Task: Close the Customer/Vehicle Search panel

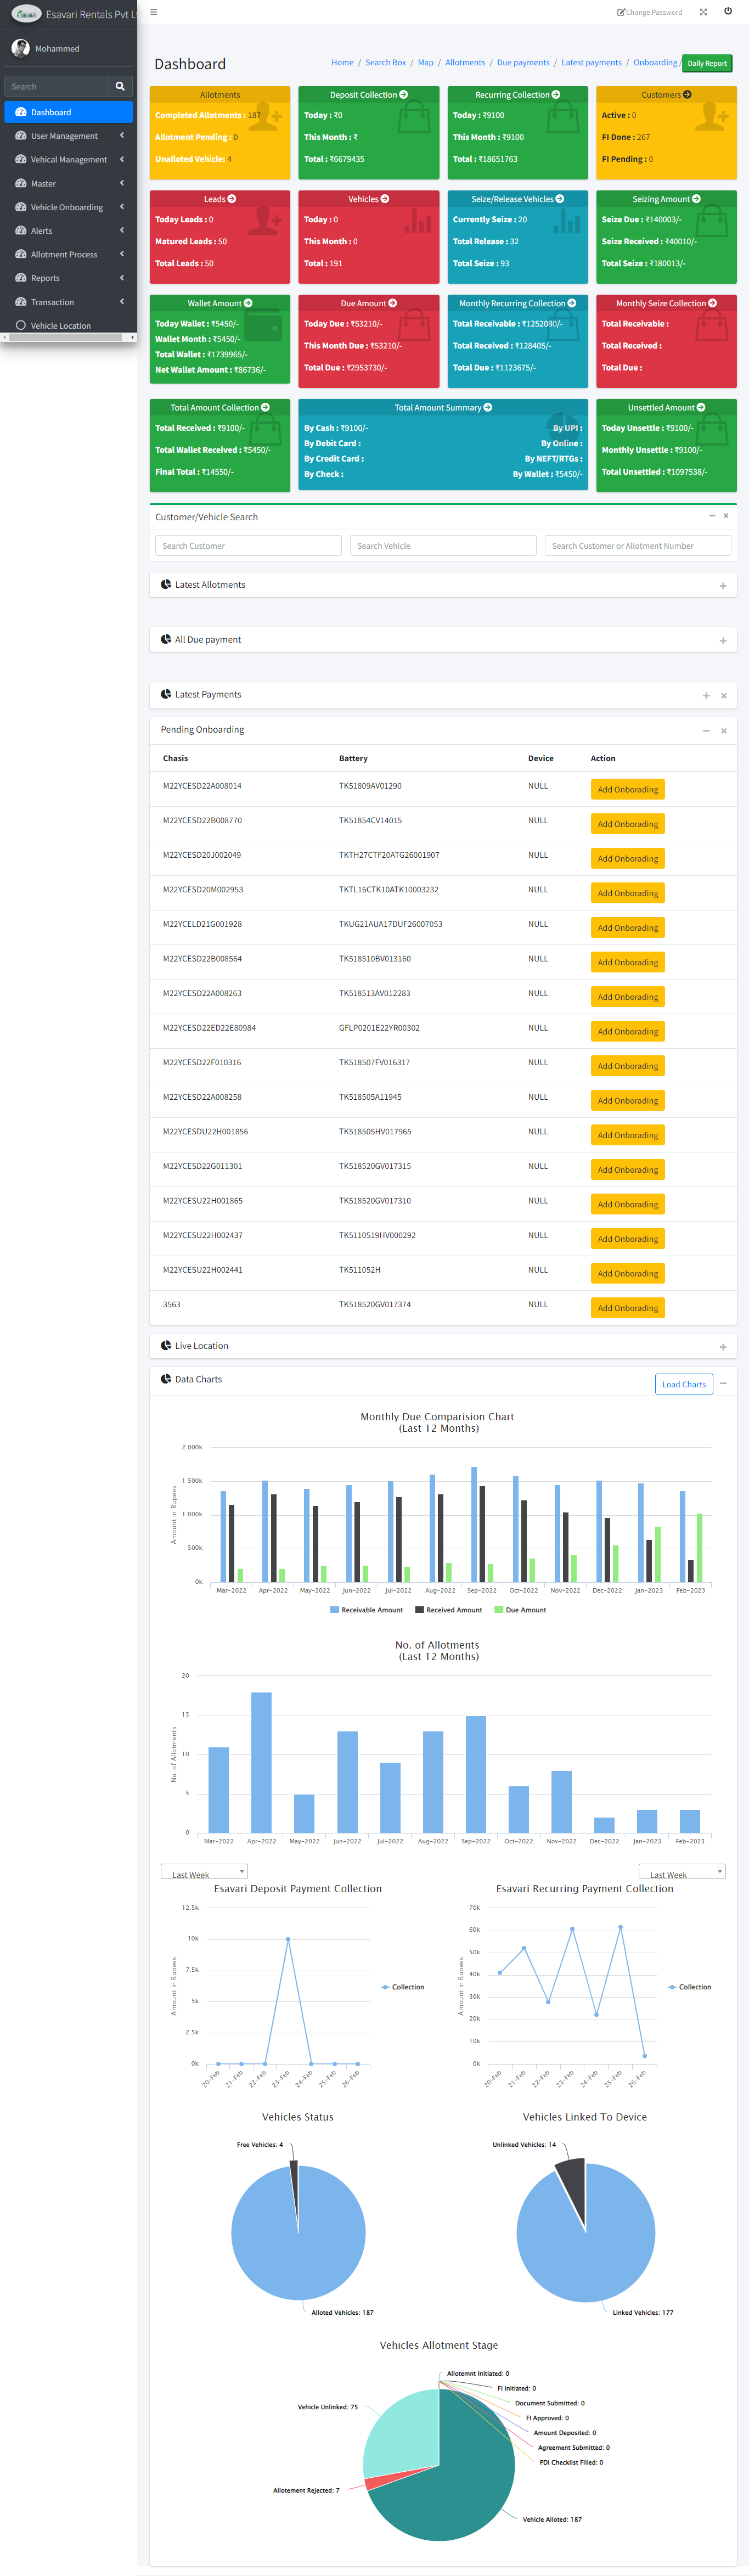Action: 726,516
